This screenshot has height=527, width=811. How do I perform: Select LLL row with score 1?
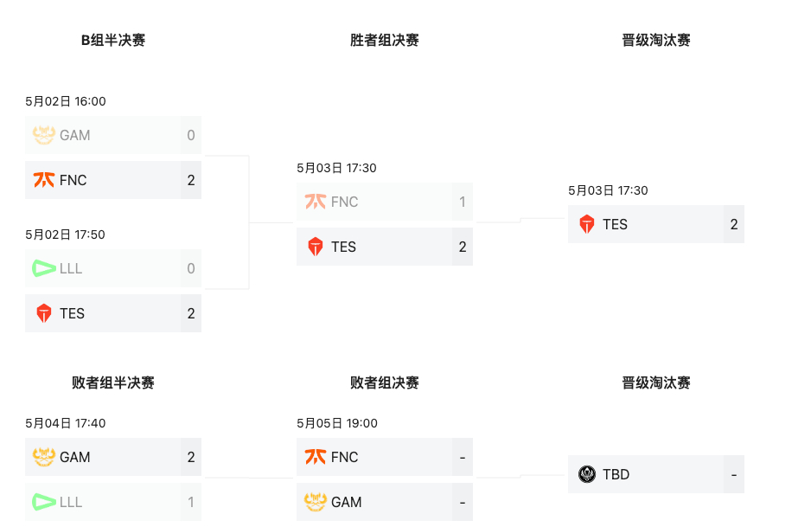pyautogui.click(x=112, y=502)
